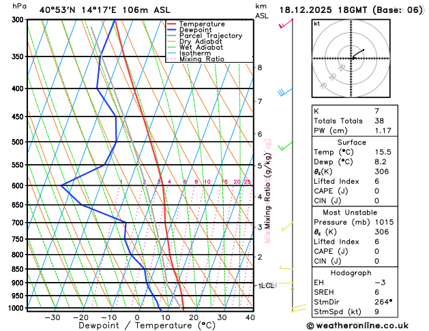Click the magenta wind barb at 300 hPa
Viewport: 429px width, 331px height.
point(286,24)
